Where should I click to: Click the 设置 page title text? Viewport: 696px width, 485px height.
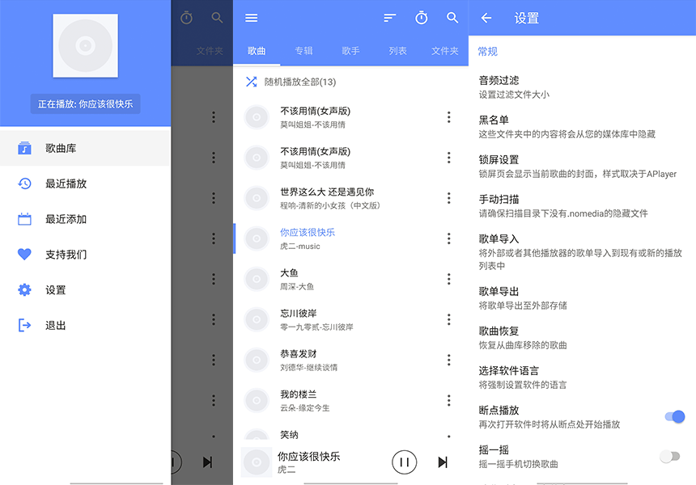pyautogui.click(x=526, y=18)
